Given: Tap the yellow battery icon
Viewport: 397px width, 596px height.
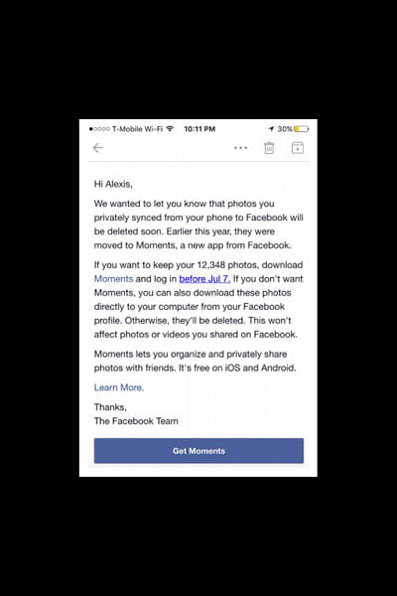Looking at the screenshot, I should point(301,129).
